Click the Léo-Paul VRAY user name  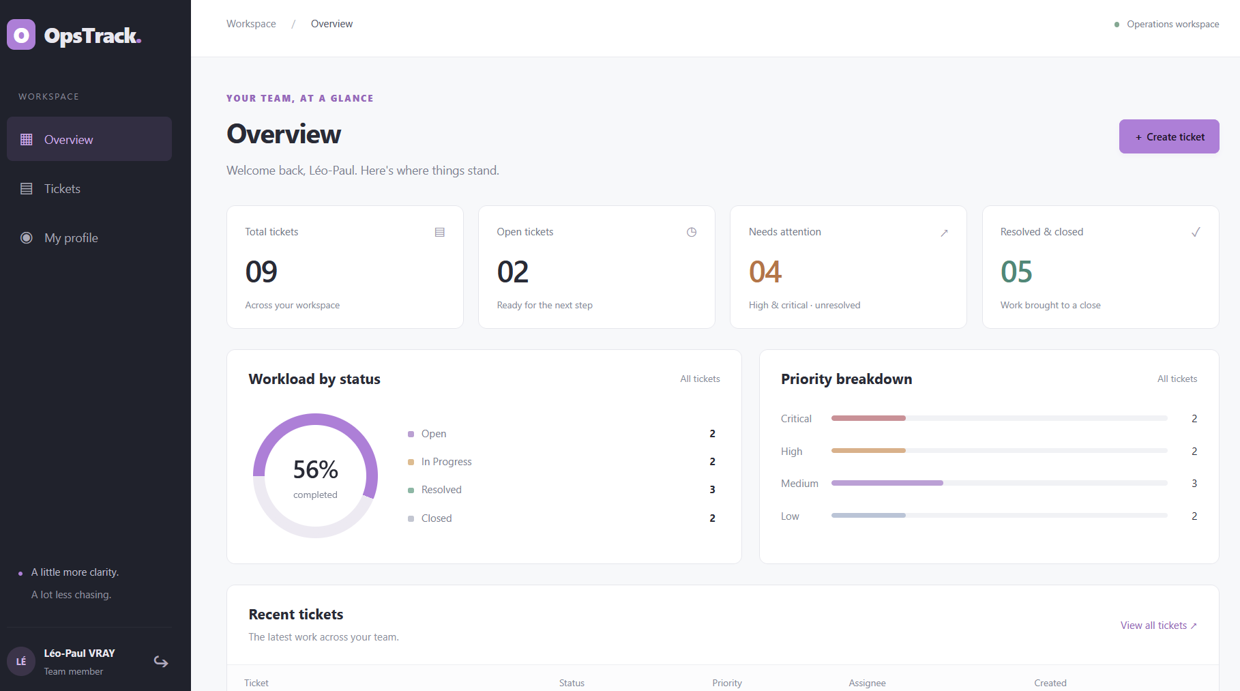pyautogui.click(x=80, y=653)
